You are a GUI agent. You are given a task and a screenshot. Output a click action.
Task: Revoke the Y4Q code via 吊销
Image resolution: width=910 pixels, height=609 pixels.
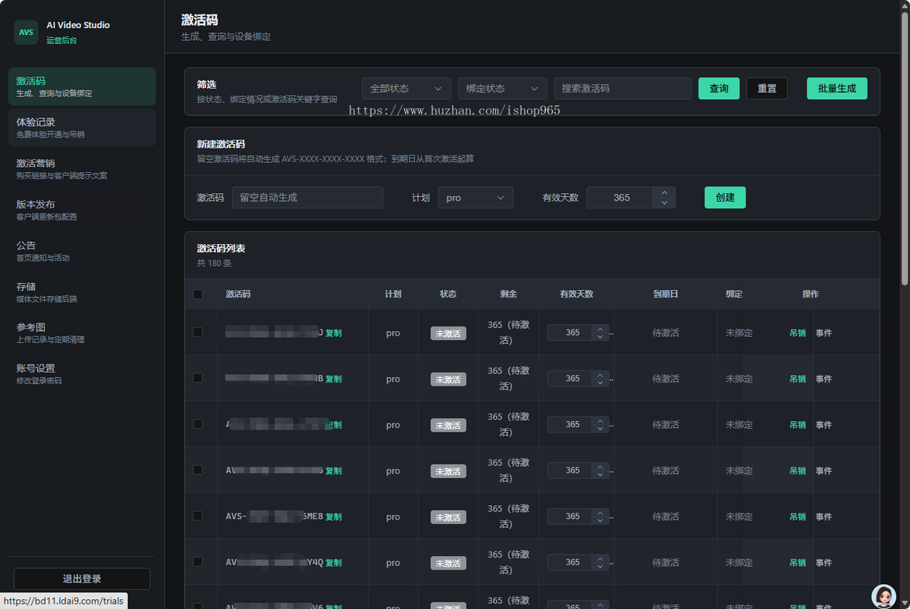798,563
